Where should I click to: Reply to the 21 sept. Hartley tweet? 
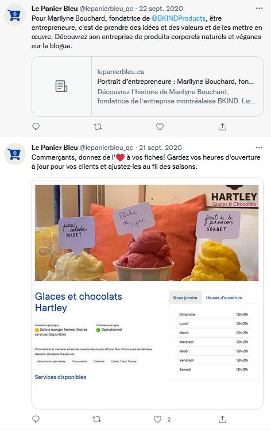point(36,419)
